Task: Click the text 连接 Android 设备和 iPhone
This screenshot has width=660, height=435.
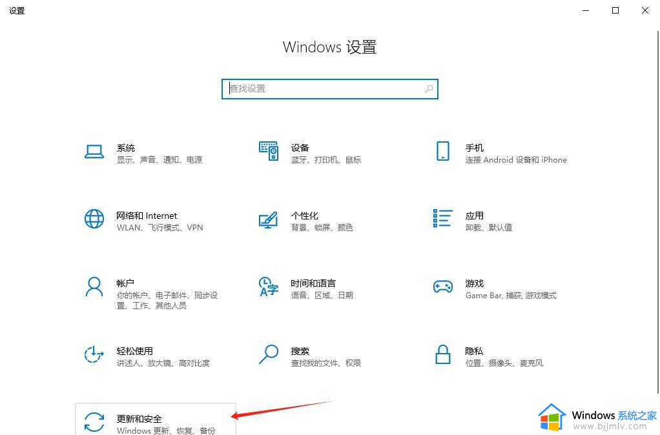Action: point(516,160)
